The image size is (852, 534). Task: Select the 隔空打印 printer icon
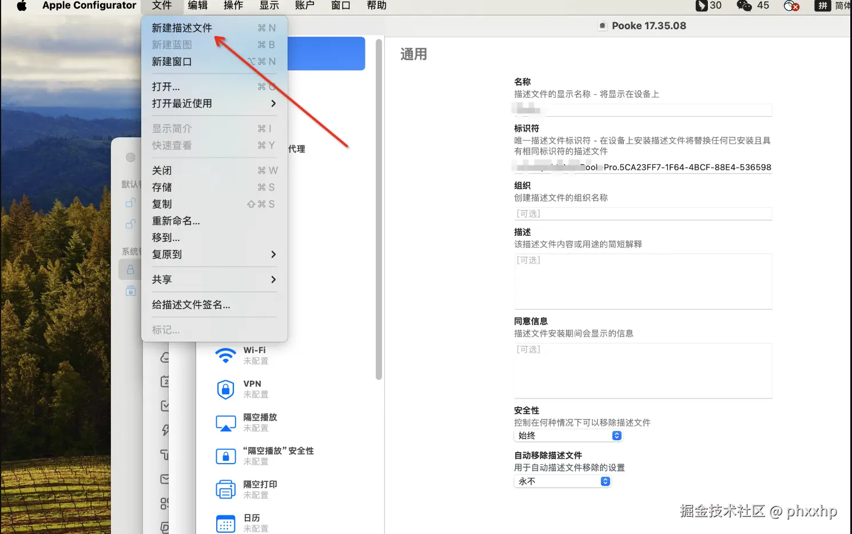[x=226, y=490]
